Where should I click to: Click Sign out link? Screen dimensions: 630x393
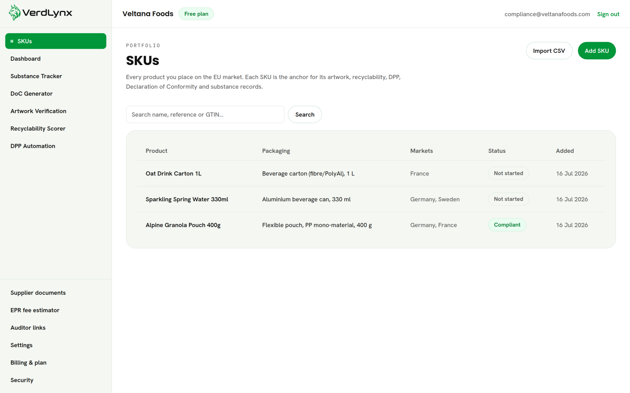(608, 14)
